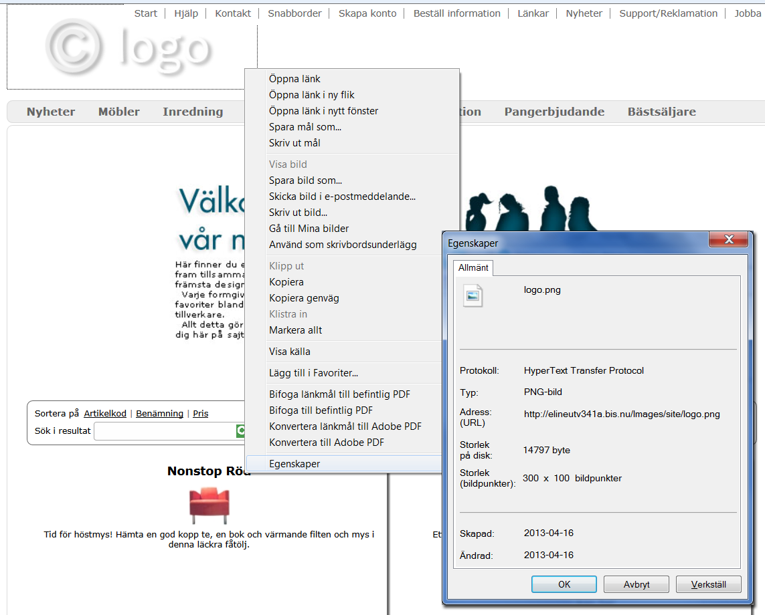Click the logo.png file icon
The height and width of the screenshot is (615, 765).
click(x=473, y=295)
